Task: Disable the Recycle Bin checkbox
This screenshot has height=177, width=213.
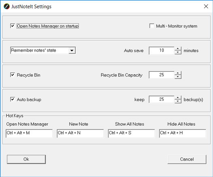Action: pyautogui.click(x=13, y=75)
